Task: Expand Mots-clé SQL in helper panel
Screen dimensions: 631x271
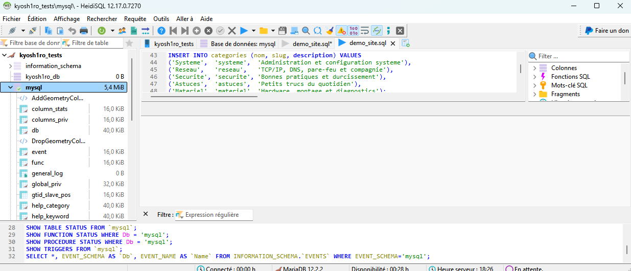Action: pos(534,85)
